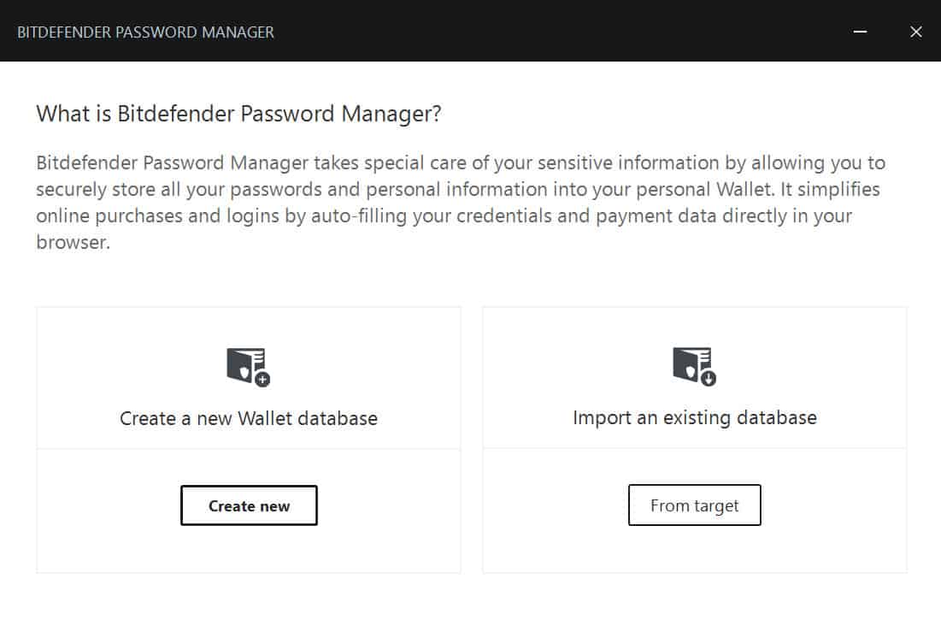Select the 'Create a new Wallet database' label
941x626 pixels.
click(249, 418)
